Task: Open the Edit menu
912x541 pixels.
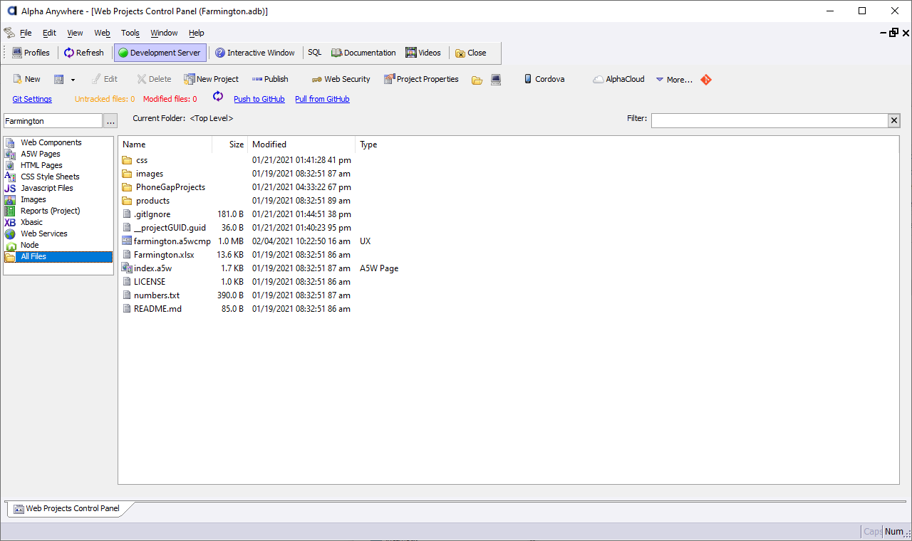Action: click(49, 33)
